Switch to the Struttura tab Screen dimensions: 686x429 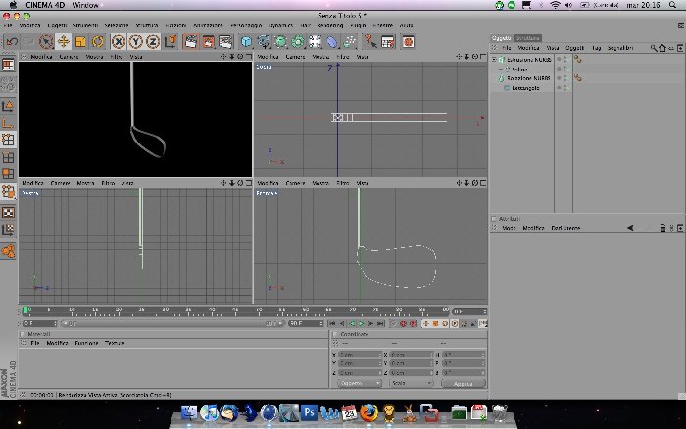528,38
